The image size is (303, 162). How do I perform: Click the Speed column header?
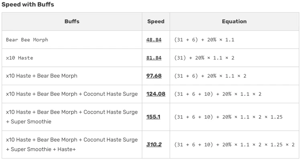click(x=156, y=22)
